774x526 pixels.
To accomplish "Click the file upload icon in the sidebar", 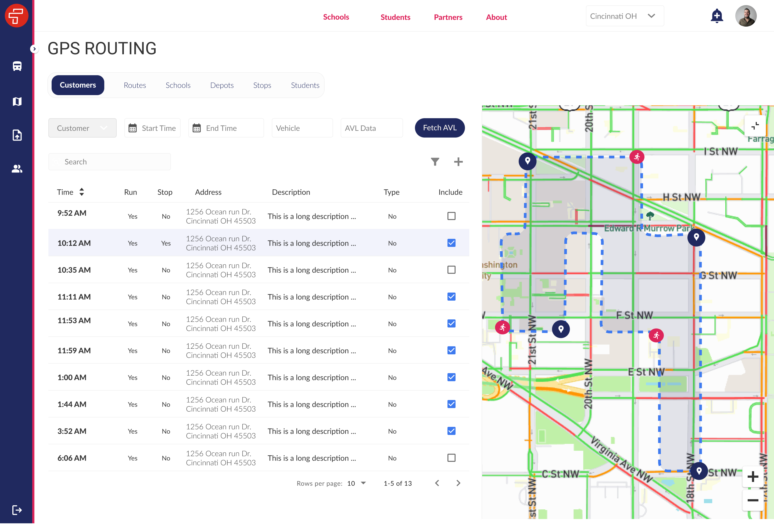I will tap(17, 135).
